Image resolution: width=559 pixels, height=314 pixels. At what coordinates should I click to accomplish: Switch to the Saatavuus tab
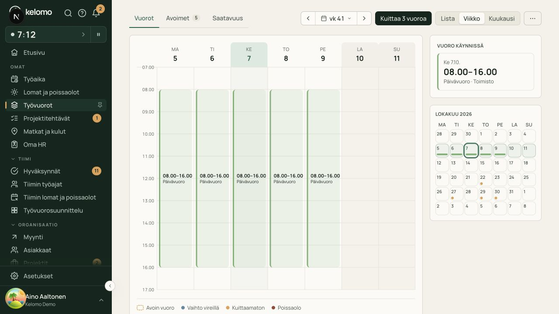228,18
